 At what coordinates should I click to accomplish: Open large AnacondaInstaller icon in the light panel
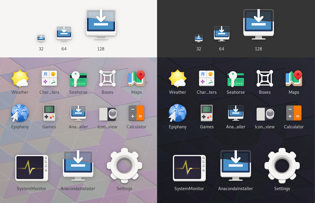(x=78, y=166)
